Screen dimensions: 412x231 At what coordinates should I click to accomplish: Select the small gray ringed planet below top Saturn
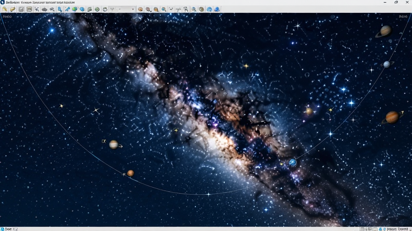(x=387, y=64)
